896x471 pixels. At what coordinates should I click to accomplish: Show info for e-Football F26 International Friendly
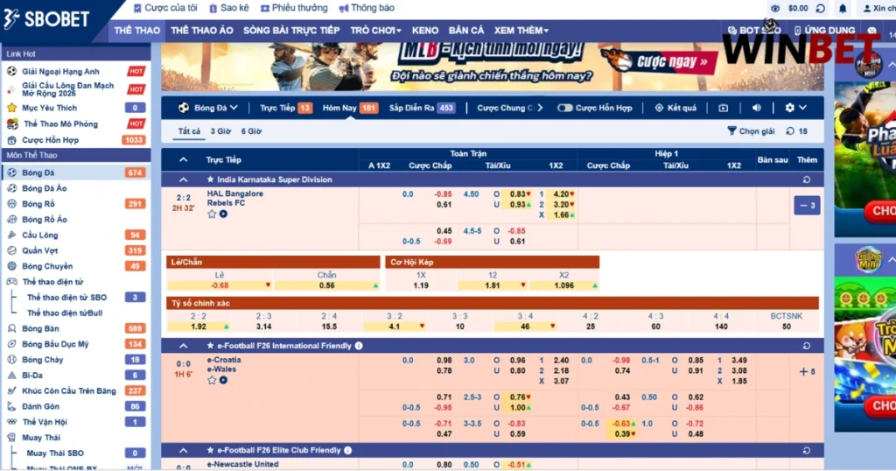[x=359, y=345]
